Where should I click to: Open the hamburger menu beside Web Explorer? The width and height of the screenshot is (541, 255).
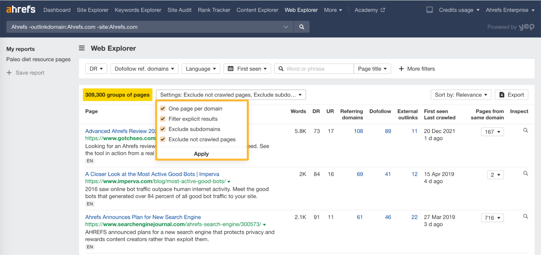click(82, 48)
